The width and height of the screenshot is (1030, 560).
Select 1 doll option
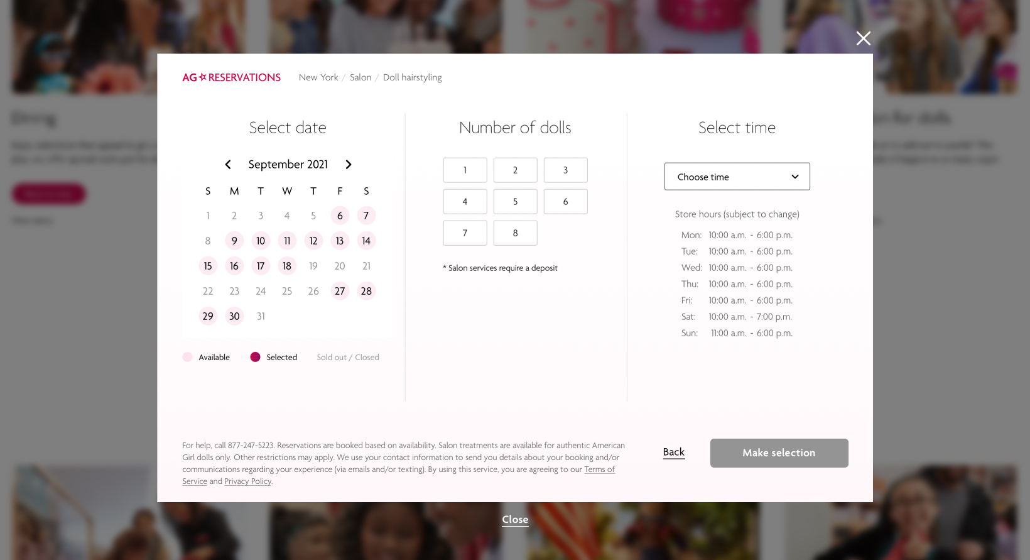(465, 170)
